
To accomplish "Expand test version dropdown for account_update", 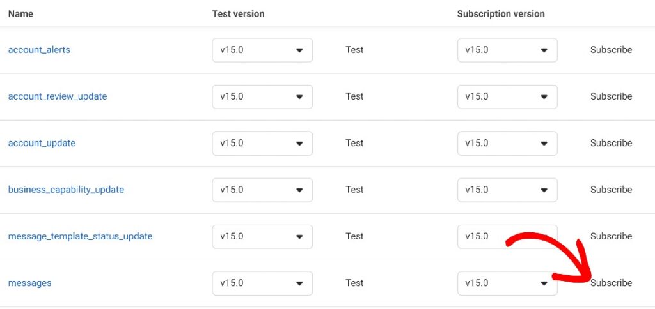I will coord(262,143).
